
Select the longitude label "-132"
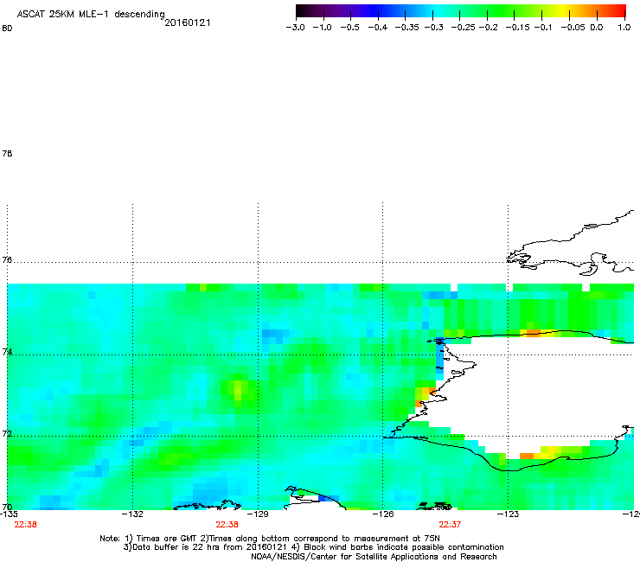click(x=132, y=514)
